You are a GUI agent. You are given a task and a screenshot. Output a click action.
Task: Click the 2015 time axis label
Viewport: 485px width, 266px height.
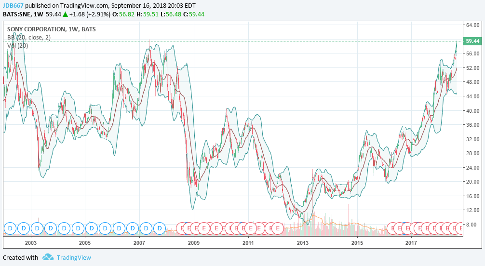pyautogui.click(x=357, y=243)
